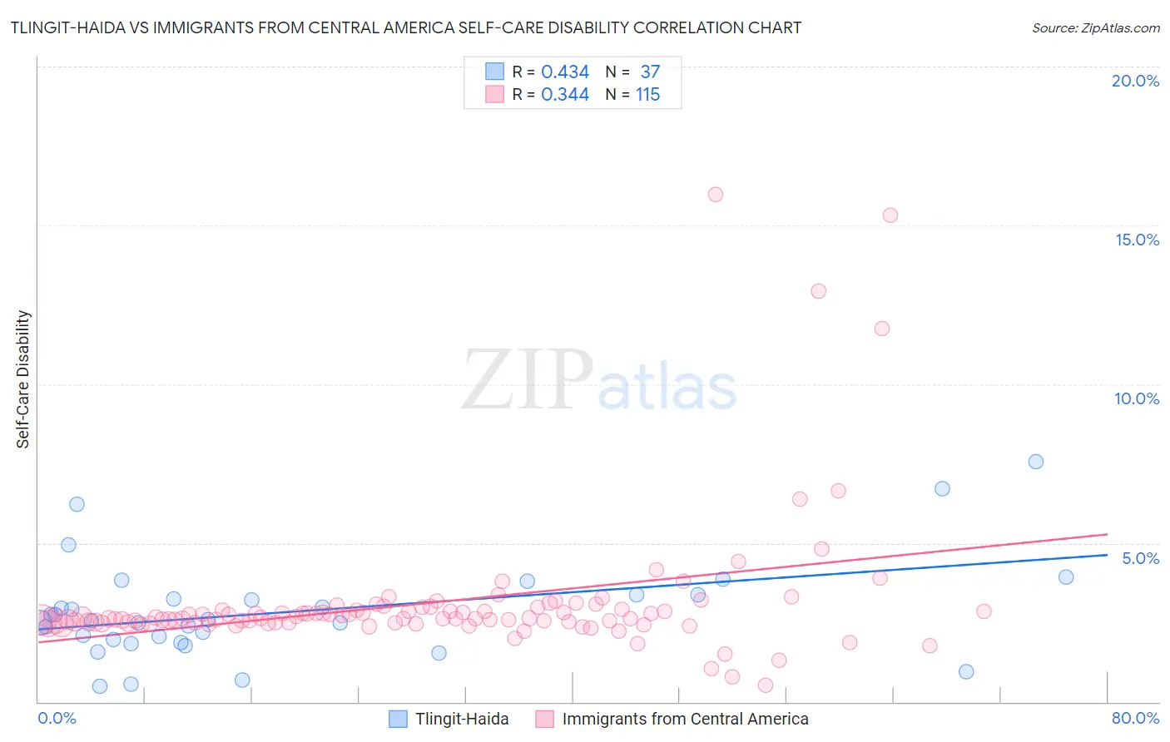Screen dimensions: 1170x742
Task: Click the 80.0% x-axis label
Action: tap(1135, 718)
